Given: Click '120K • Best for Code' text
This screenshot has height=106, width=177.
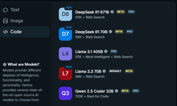Looking at the screenshot, I should [92, 96].
